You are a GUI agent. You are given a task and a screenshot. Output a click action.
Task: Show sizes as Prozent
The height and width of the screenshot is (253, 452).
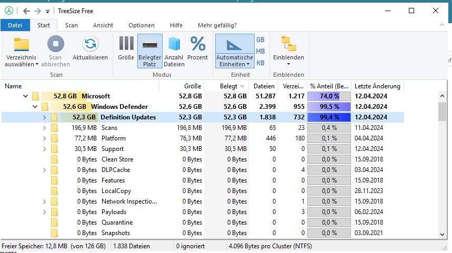[197, 48]
